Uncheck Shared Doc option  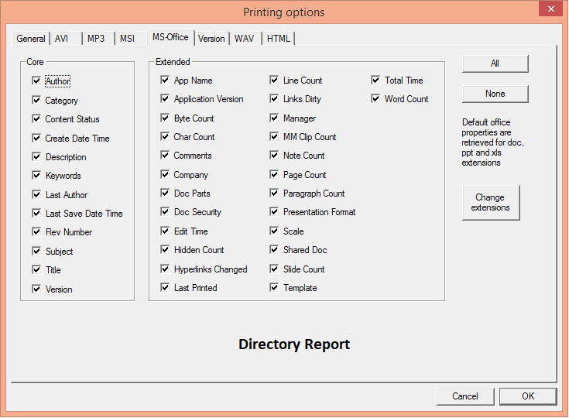(274, 249)
